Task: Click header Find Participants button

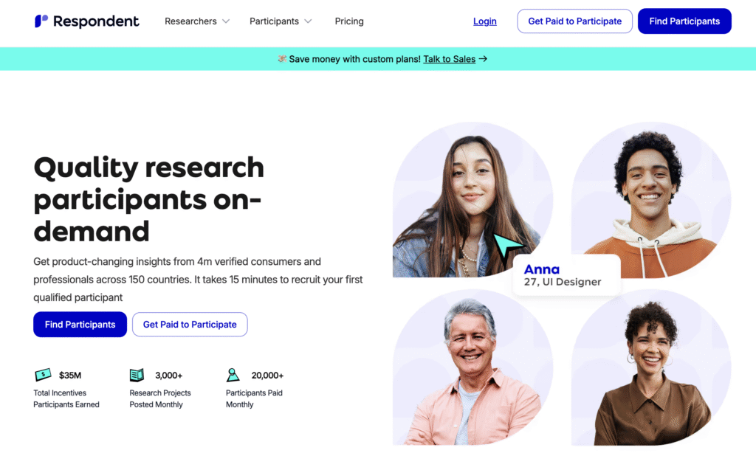Action: (x=684, y=21)
